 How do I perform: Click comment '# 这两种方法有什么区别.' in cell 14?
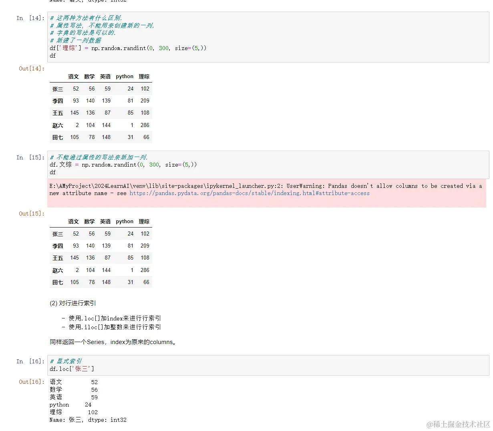tap(86, 18)
